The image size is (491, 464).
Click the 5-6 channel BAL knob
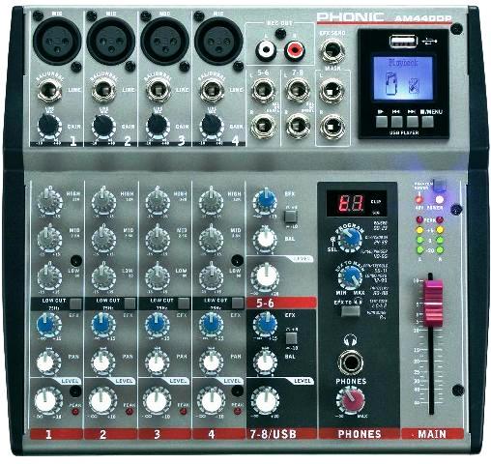pos(265,240)
